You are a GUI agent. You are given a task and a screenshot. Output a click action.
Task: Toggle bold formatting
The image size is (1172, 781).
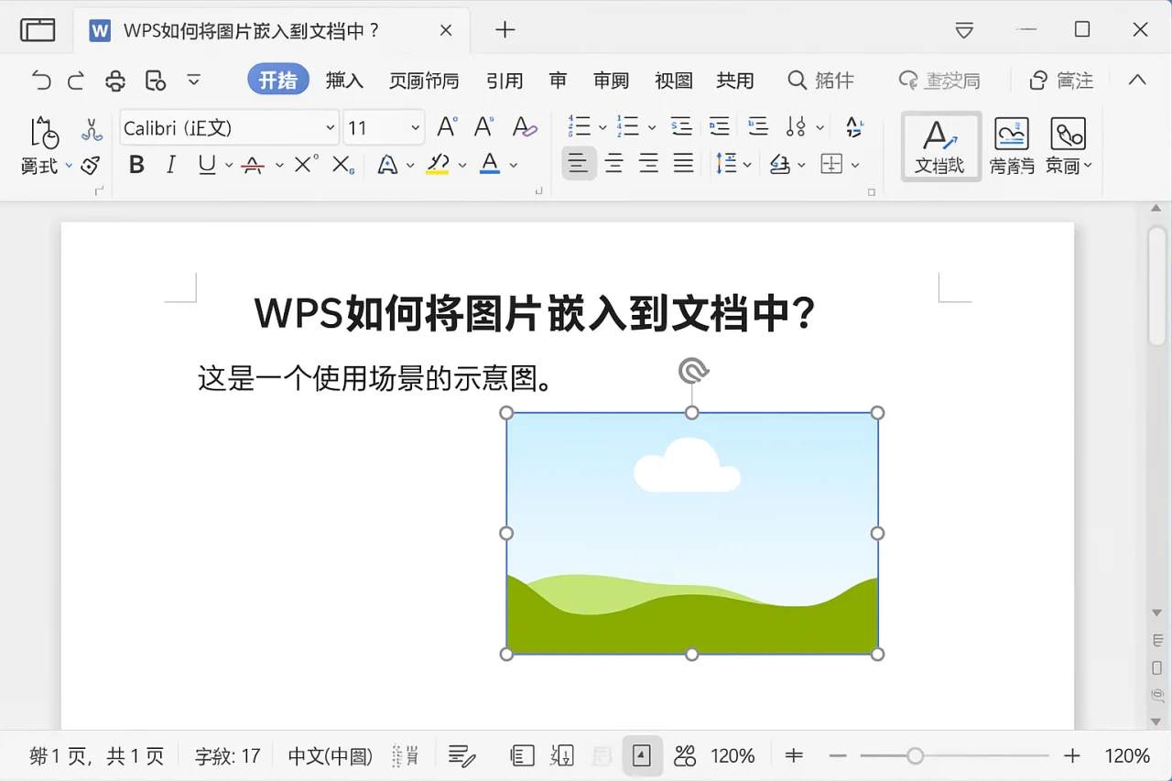[x=136, y=164]
